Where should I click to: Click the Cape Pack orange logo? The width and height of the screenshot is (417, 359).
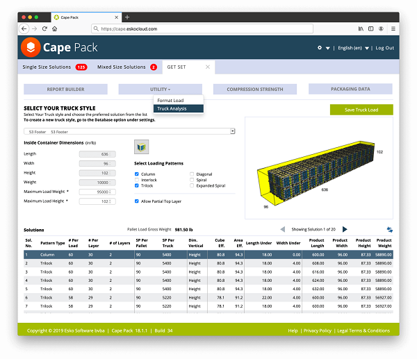pos(32,47)
